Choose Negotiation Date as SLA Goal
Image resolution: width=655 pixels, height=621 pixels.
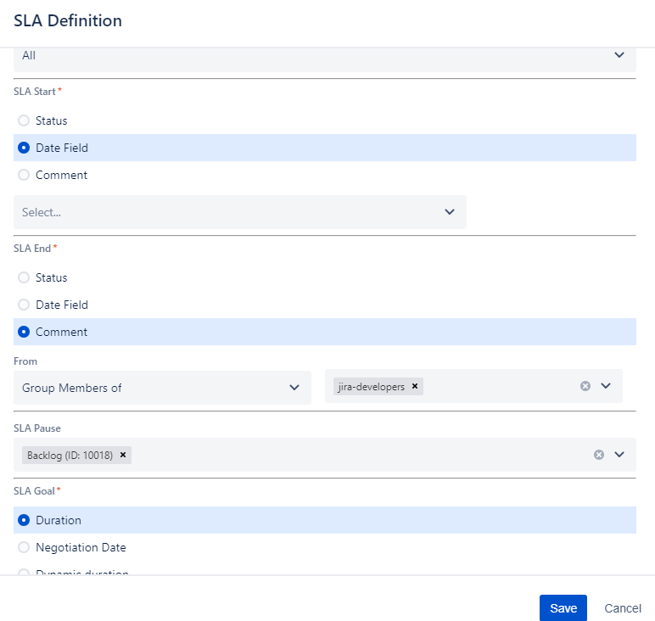pos(24,547)
